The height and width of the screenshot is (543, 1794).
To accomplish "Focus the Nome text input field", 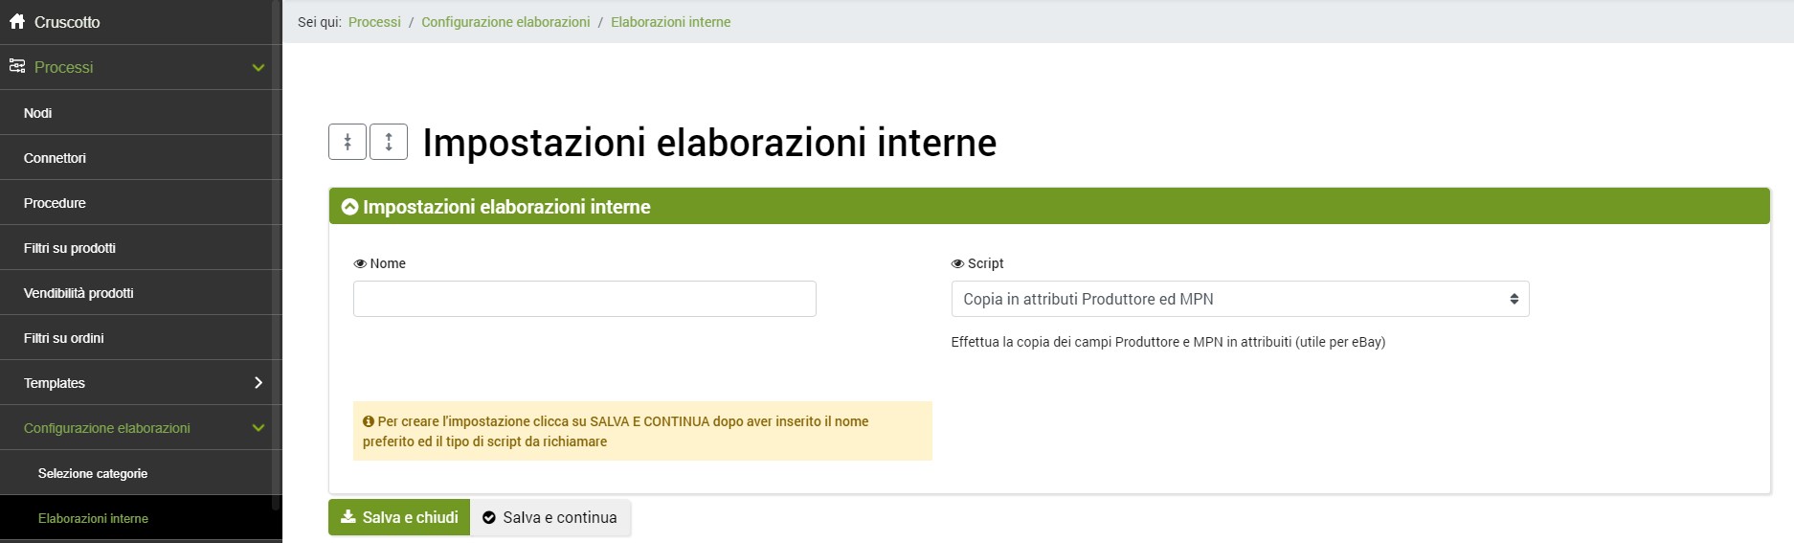I will click(584, 299).
